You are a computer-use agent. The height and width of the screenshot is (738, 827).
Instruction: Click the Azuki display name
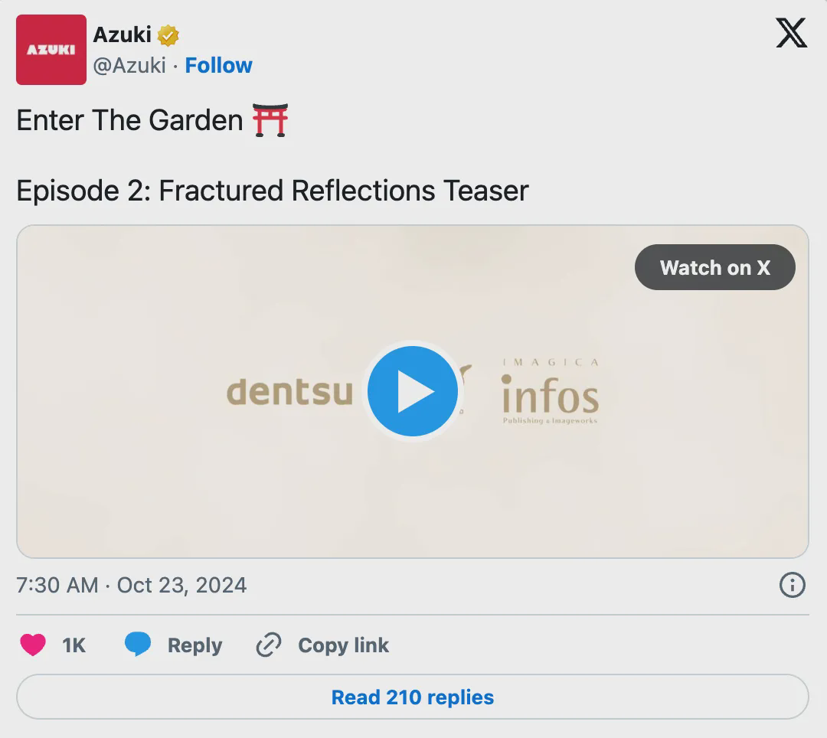pos(123,34)
